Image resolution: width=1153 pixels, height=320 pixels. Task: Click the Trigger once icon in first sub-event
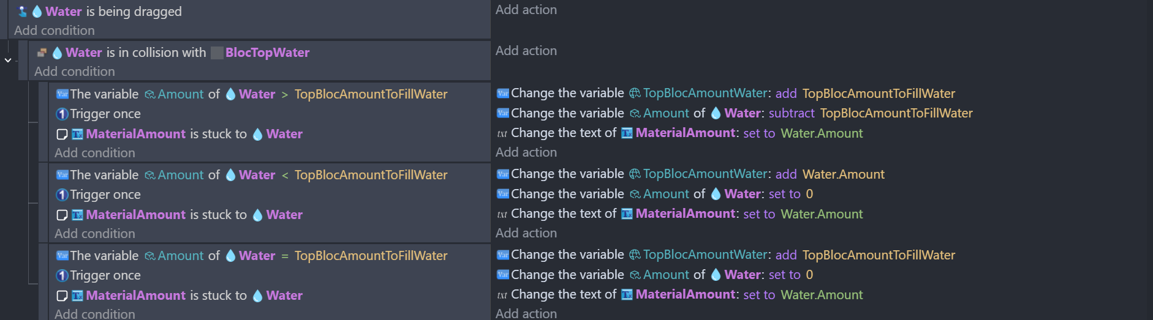pos(62,114)
